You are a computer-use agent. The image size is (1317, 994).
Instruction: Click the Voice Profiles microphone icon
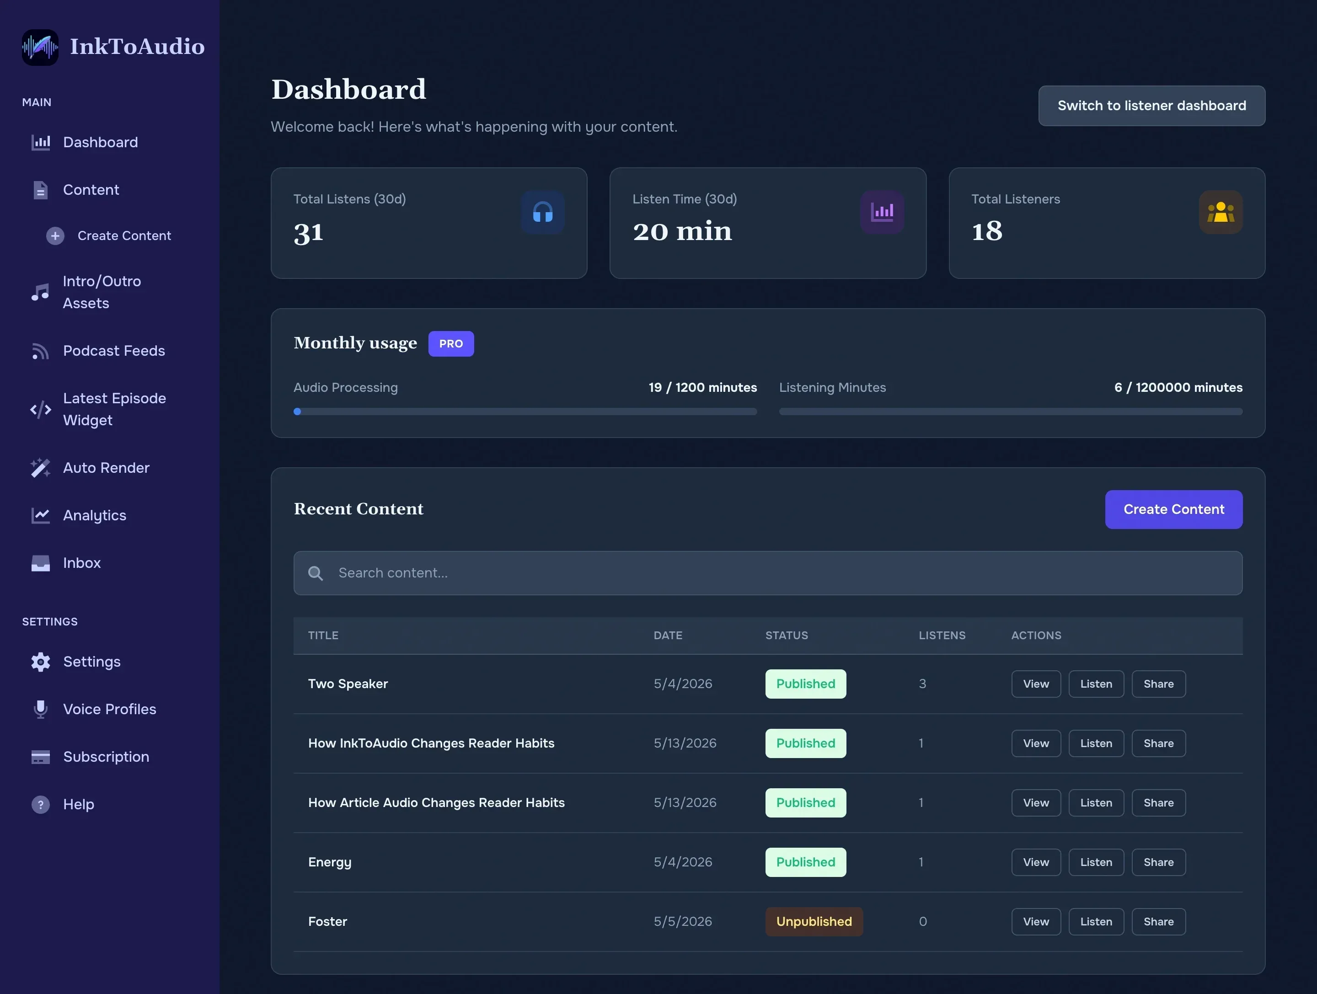[x=41, y=710]
